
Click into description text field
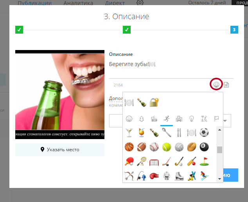tap(171, 68)
